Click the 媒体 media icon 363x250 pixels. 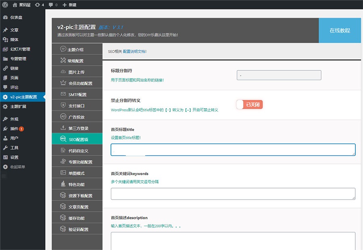pos(5,40)
